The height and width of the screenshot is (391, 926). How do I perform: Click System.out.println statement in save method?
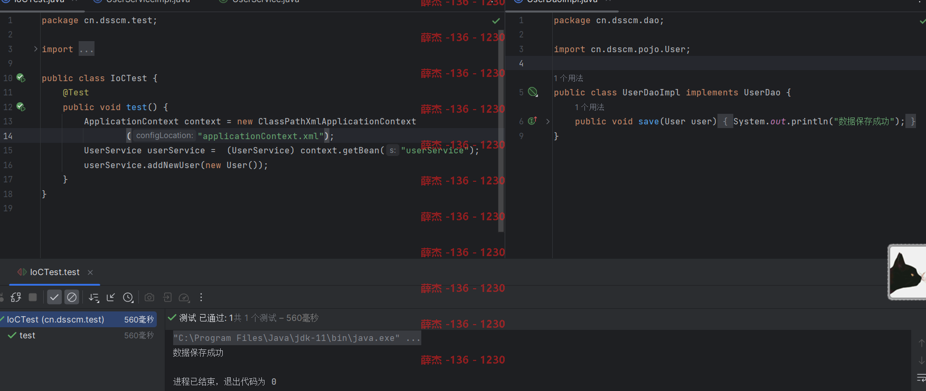[819, 121]
